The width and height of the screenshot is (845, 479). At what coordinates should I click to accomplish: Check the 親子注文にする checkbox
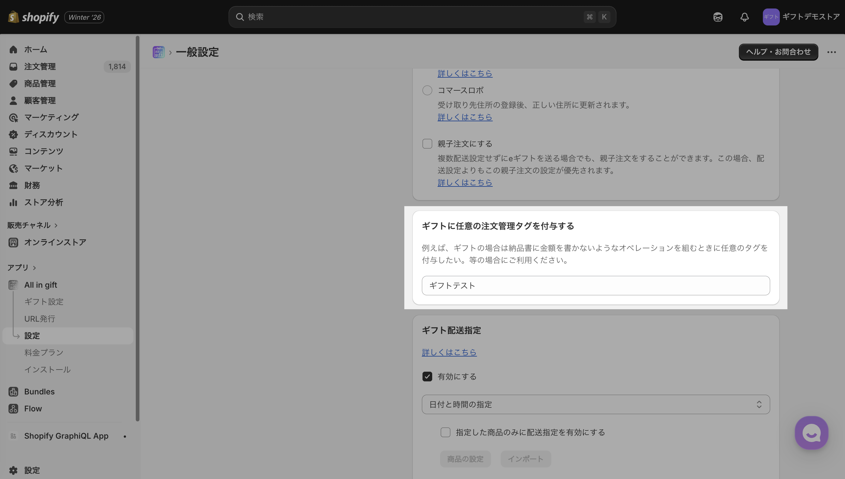427,144
